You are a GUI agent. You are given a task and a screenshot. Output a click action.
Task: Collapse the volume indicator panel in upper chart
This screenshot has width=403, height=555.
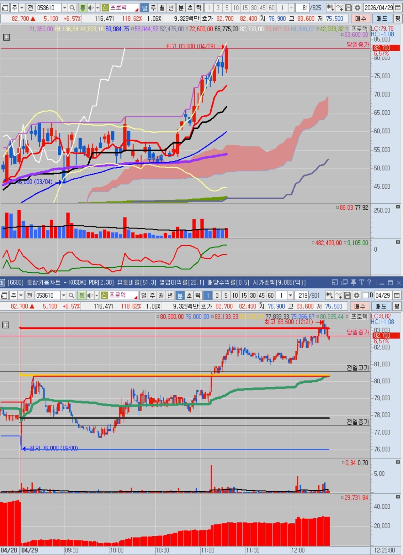pyautogui.click(x=398, y=207)
